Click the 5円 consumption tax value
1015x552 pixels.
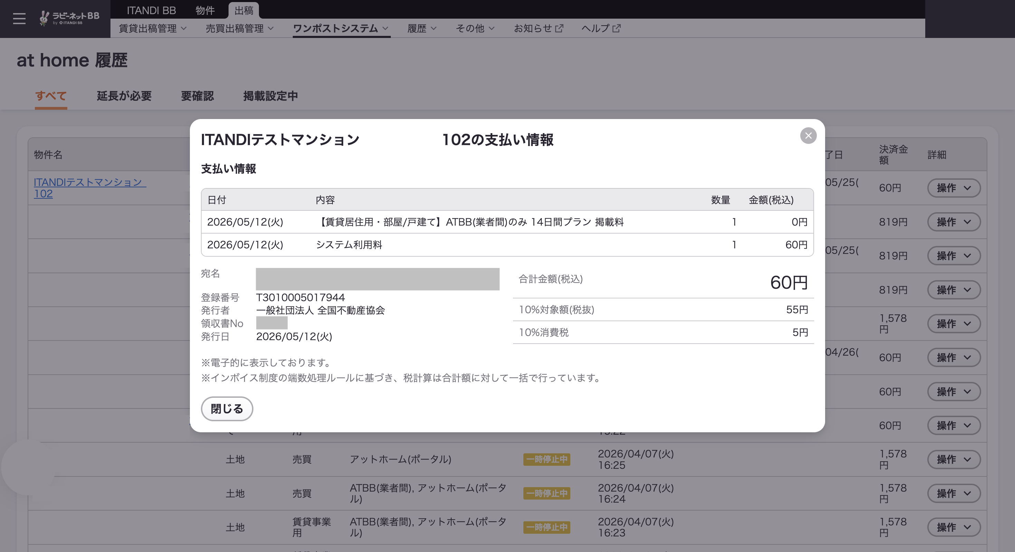800,332
